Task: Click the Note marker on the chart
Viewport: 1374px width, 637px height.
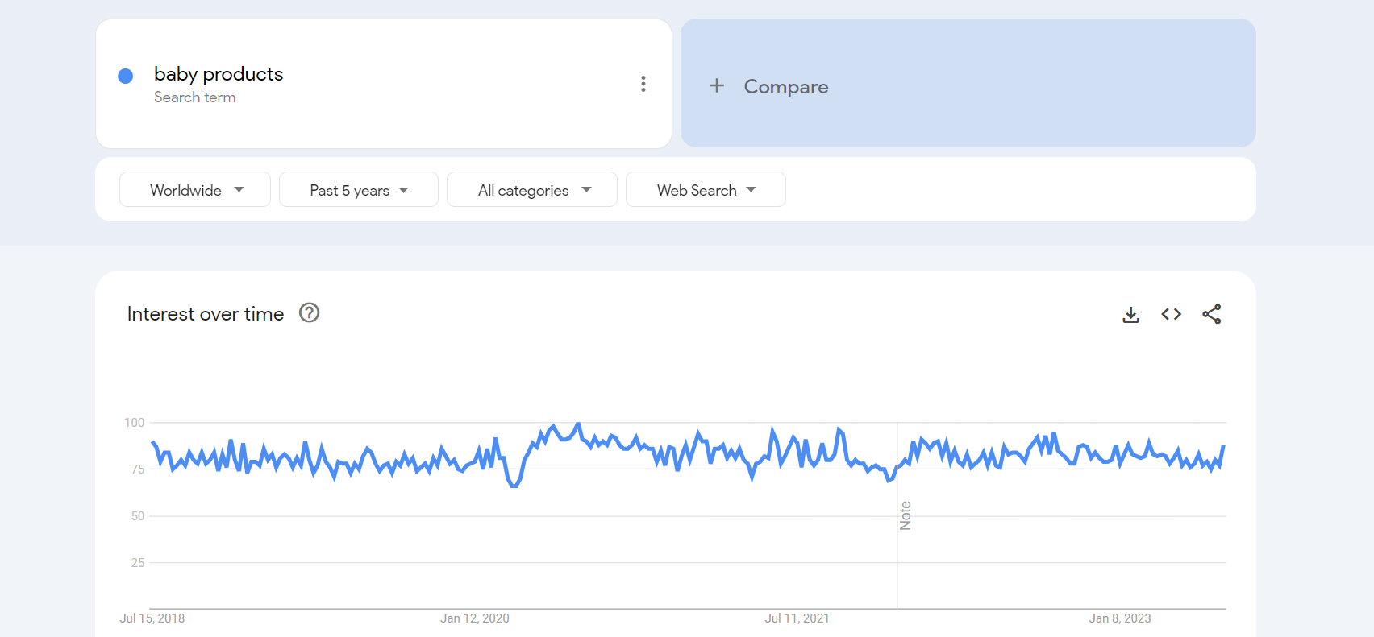Action: (906, 515)
